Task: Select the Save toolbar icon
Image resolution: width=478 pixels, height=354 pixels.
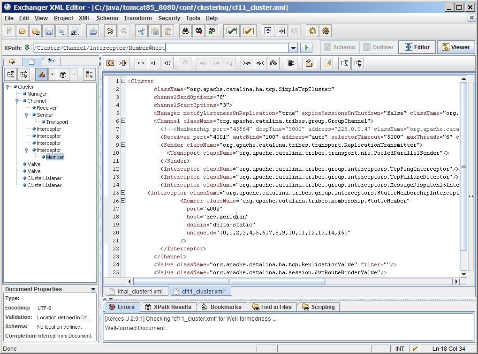Action: tap(48, 30)
